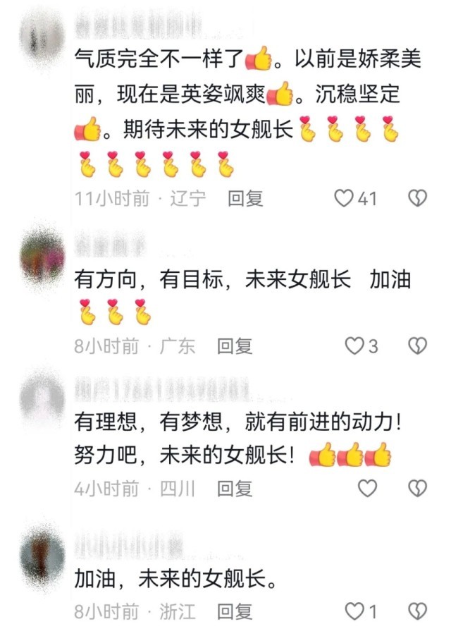Dislike the Liaoning comment via broken heart
The width and height of the screenshot is (451, 636).
(417, 198)
